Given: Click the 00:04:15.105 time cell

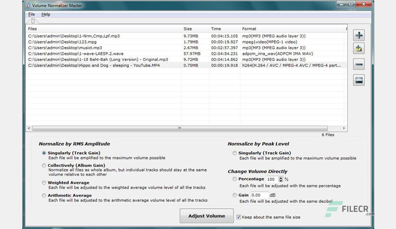Looking at the screenshot, I should (x=225, y=36).
